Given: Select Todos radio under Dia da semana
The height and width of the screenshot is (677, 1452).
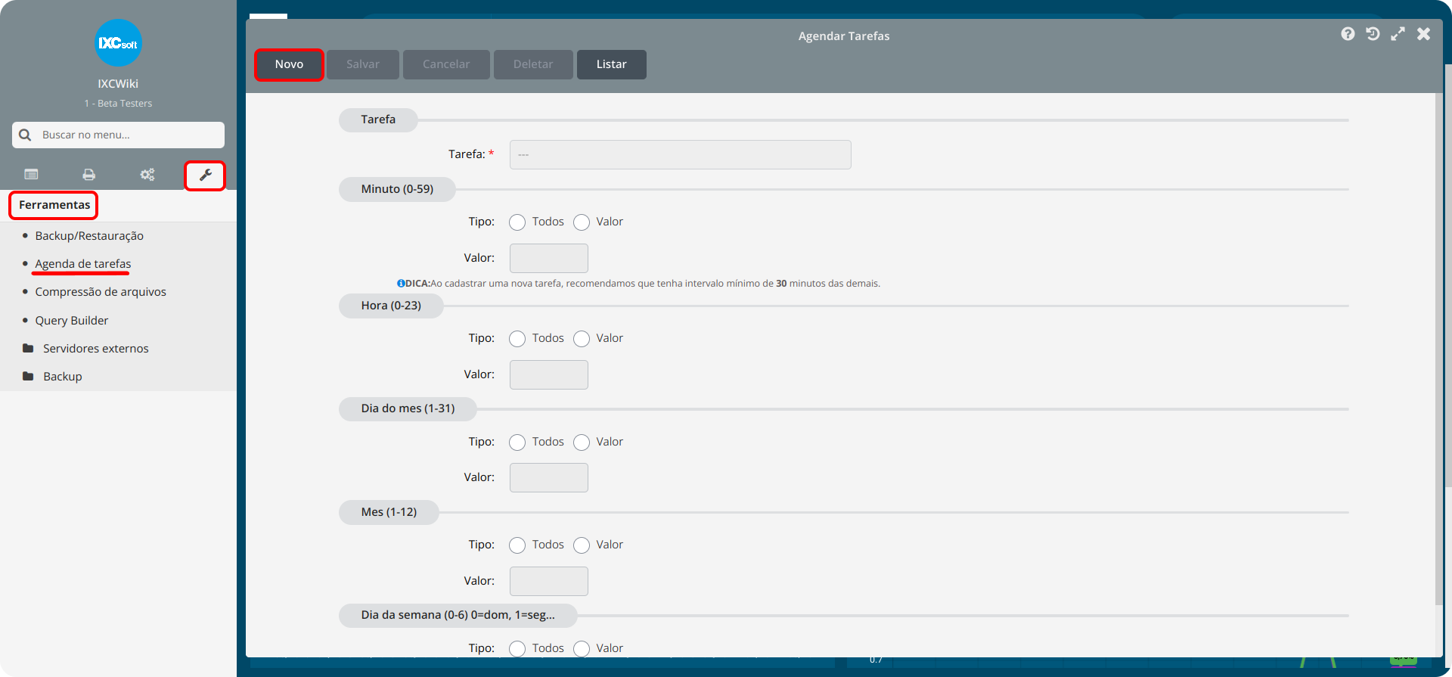Looking at the screenshot, I should coord(517,649).
